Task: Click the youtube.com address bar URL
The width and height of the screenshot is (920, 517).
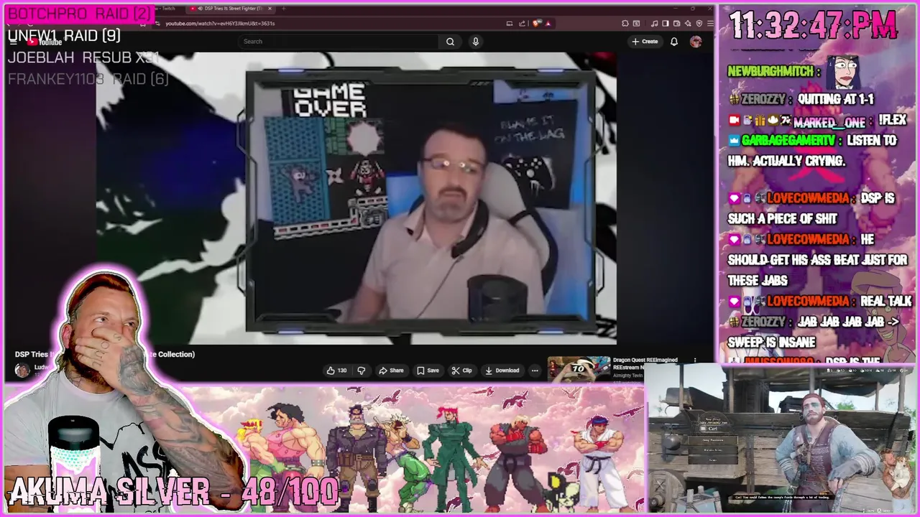Action: (x=220, y=24)
